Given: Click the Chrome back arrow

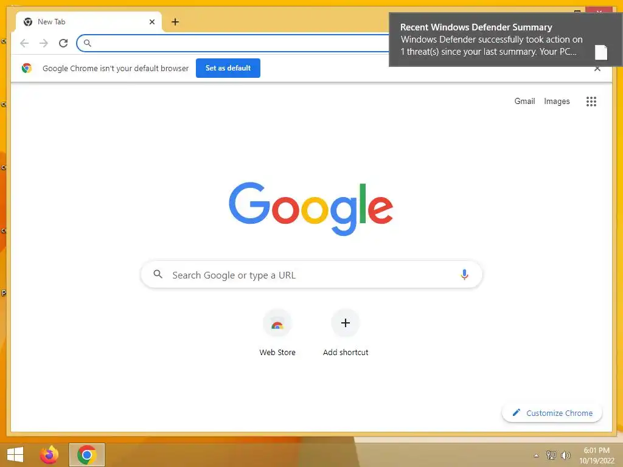Looking at the screenshot, I should (x=24, y=43).
